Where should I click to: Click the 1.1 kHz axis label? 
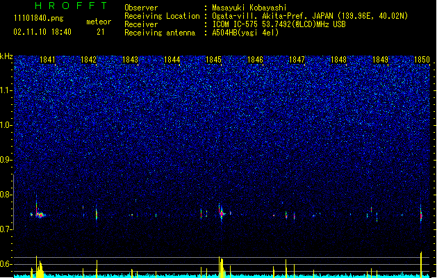point(6,90)
